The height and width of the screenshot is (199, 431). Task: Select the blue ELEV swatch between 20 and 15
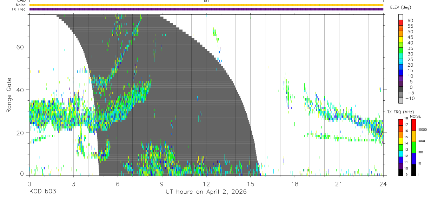click(401, 68)
